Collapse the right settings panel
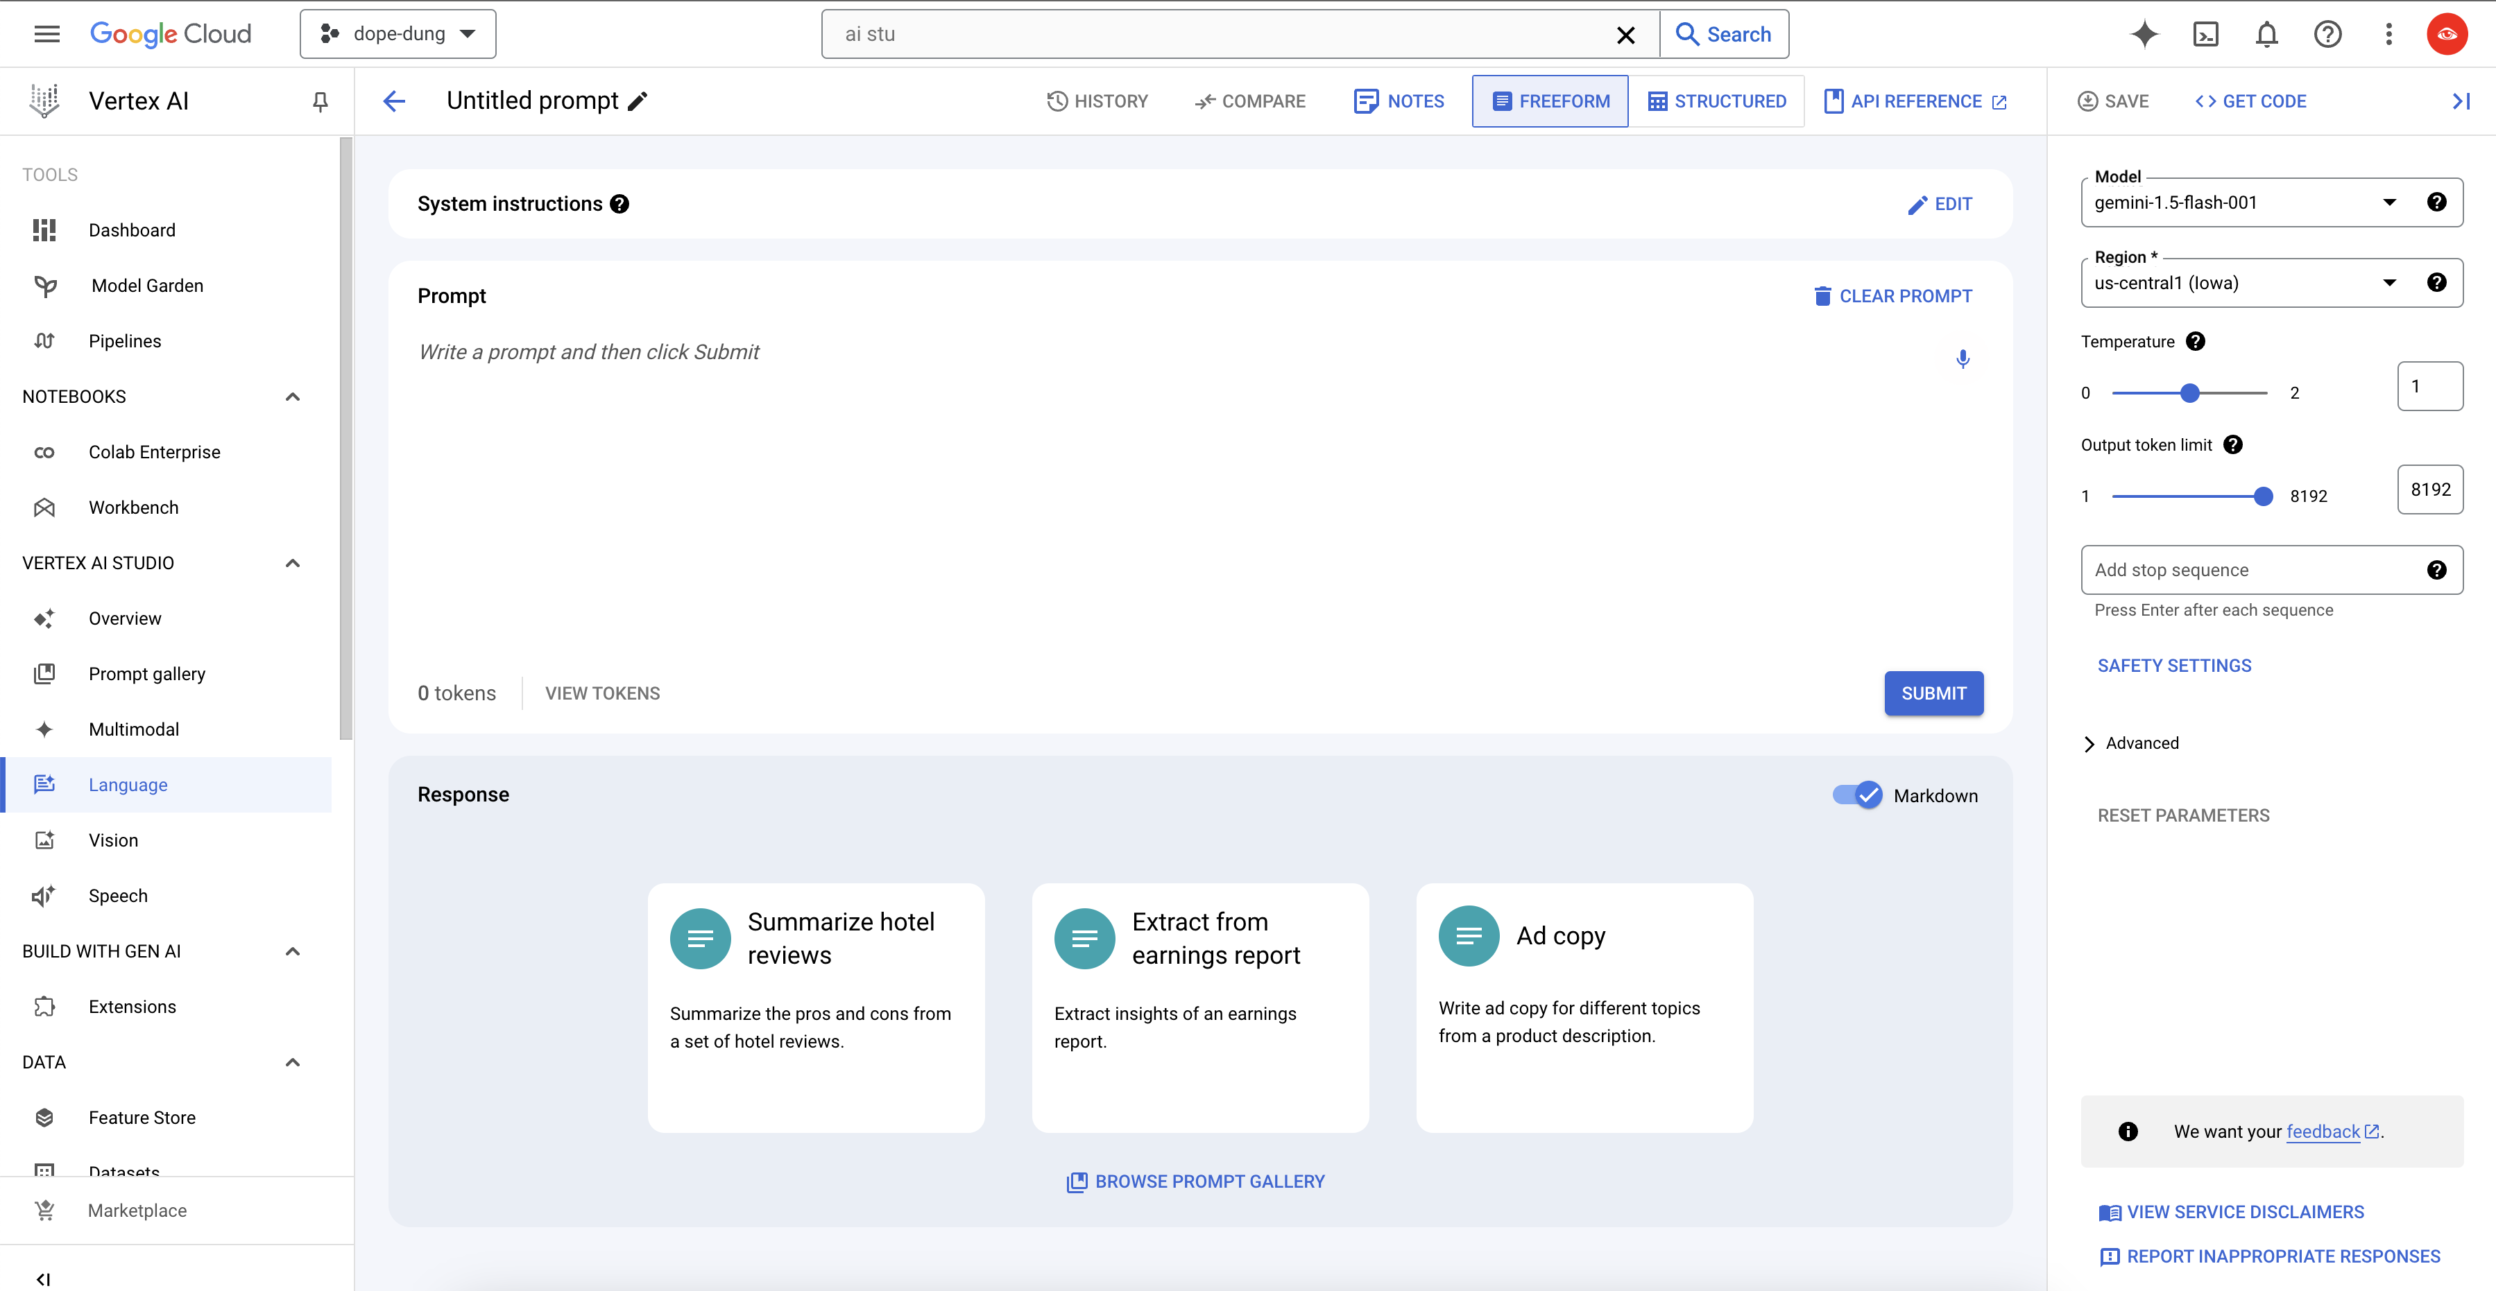 2461,101
